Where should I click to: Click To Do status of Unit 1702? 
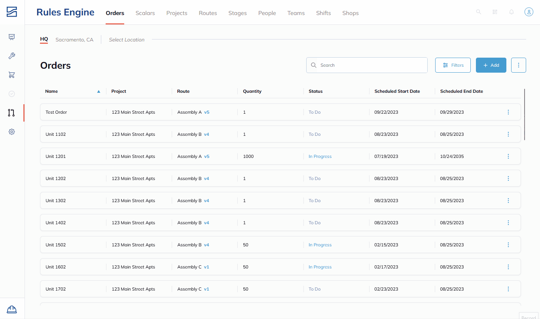pos(315,289)
